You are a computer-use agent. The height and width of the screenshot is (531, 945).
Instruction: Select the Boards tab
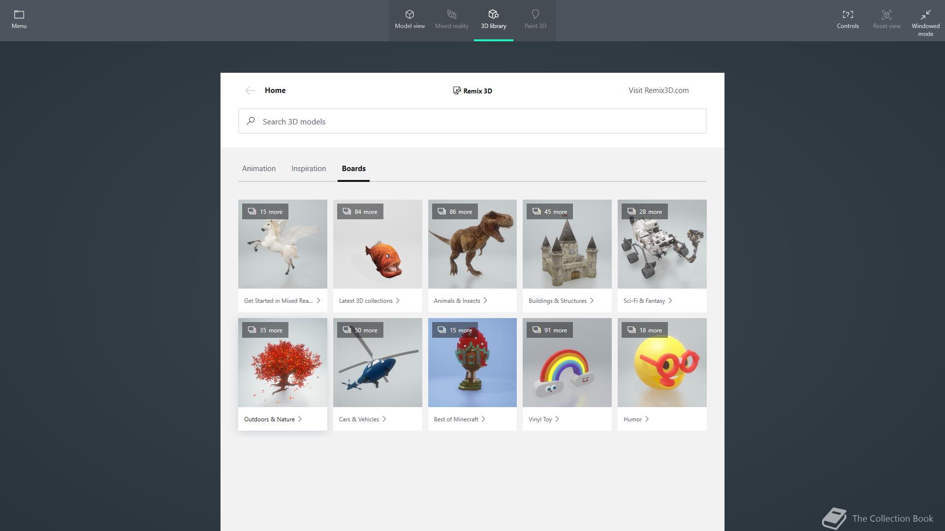tap(353, 169)
